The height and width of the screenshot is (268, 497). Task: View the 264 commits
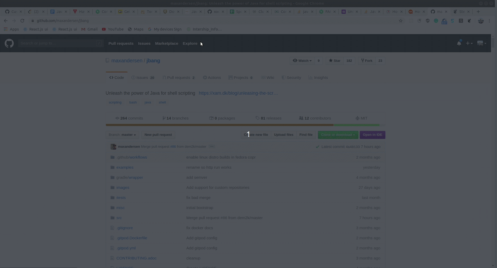(129, 118)
